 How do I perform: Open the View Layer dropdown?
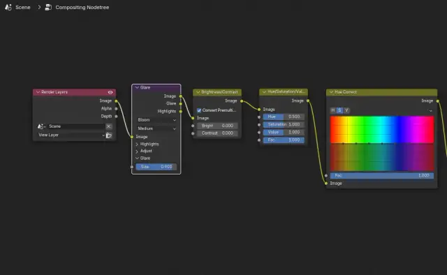click(x=71, y=135)
